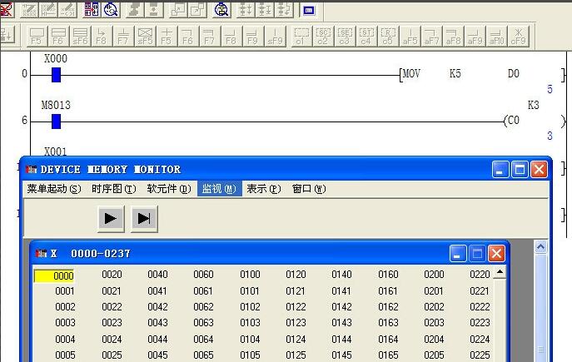Click the aF5 toolbar icon
572x362 pixels.
pos(410,35)
